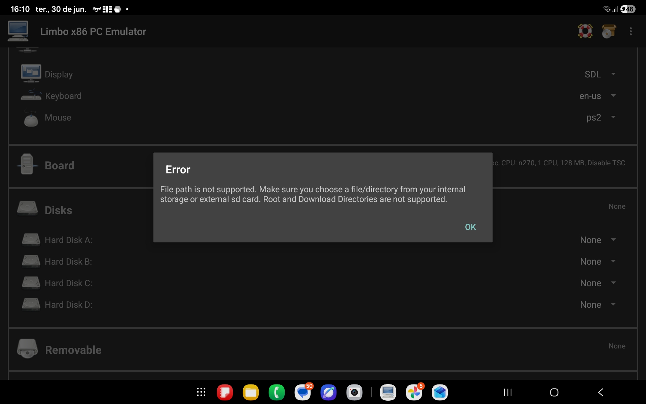The height and width of the screenshot is (404, 646).
Task: Tap the Hard Disk D drive icon
Action: [x=31, y=304]
